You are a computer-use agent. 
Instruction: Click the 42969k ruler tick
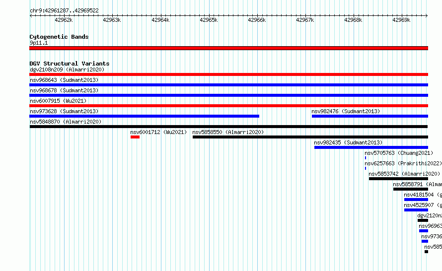(x=401, y=20)
